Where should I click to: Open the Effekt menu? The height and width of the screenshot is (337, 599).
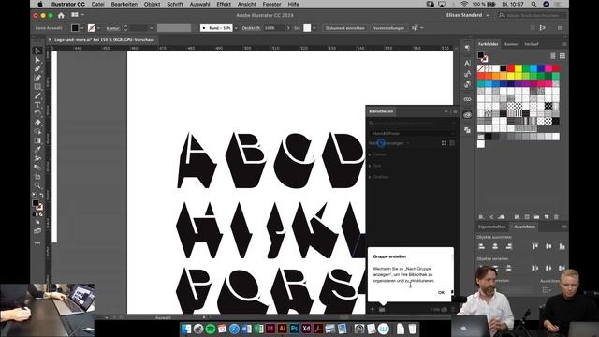(224, 4)
